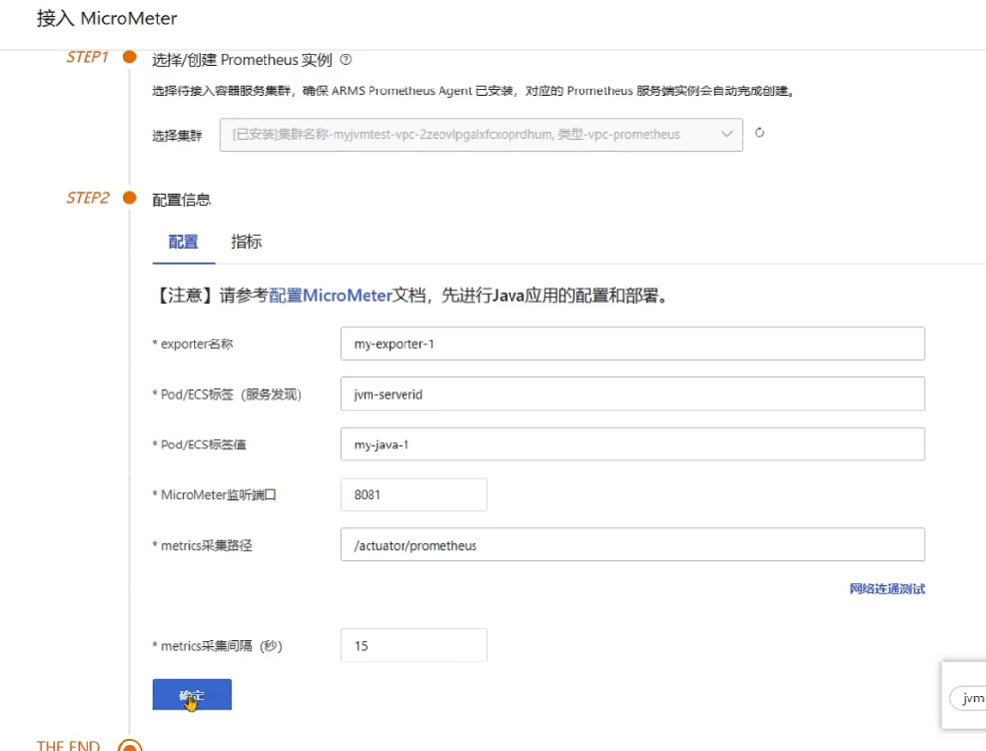The image size is (986, 751).
Task: Click the 配置信息 section heading
Action: click(x=181, y=200)
